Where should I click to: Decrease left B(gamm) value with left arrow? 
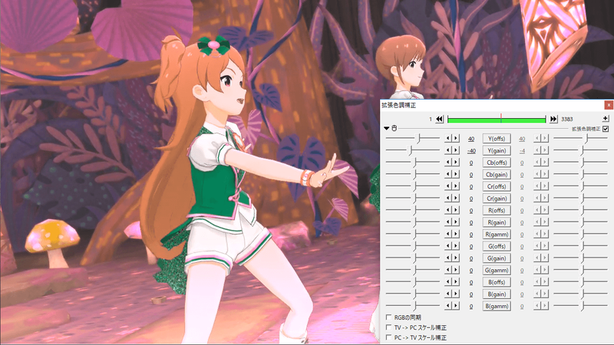[x=448, y=305]
